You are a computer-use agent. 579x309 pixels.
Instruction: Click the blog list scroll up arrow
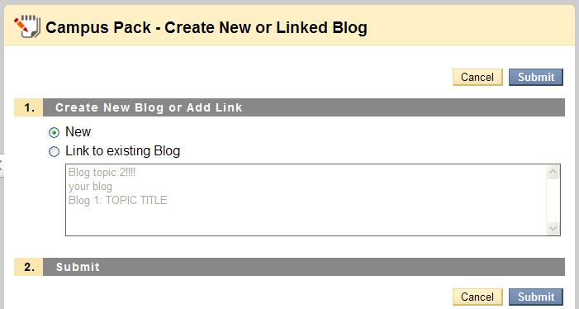click(553, 172)
